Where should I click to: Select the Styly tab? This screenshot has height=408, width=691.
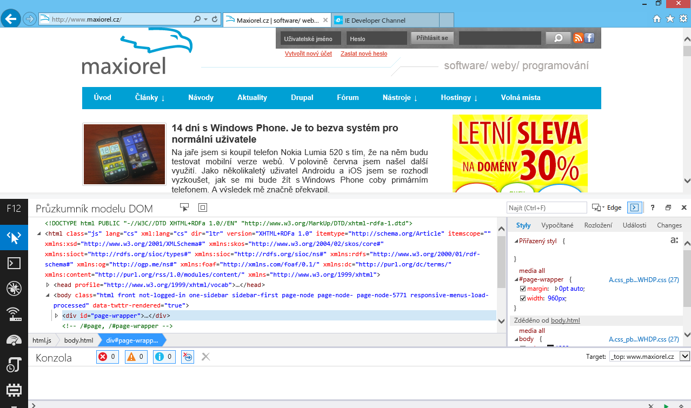523,225
